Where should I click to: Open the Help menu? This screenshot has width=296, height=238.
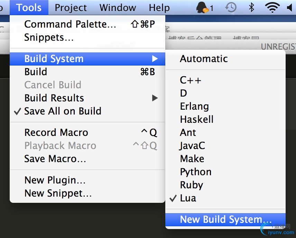pos(159,7)
